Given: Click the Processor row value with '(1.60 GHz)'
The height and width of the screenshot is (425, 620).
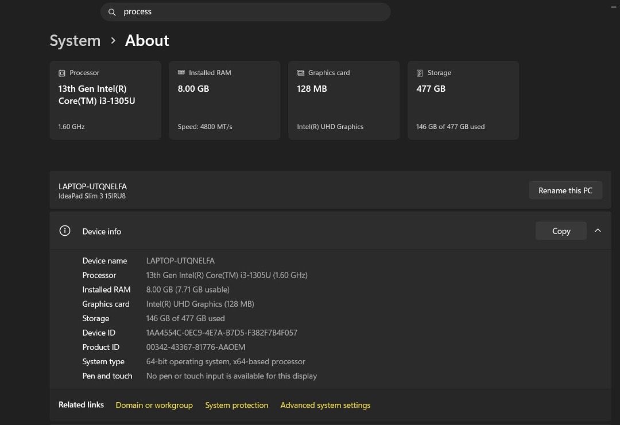Looking at the screenshot, I should [x=227, y=275].
